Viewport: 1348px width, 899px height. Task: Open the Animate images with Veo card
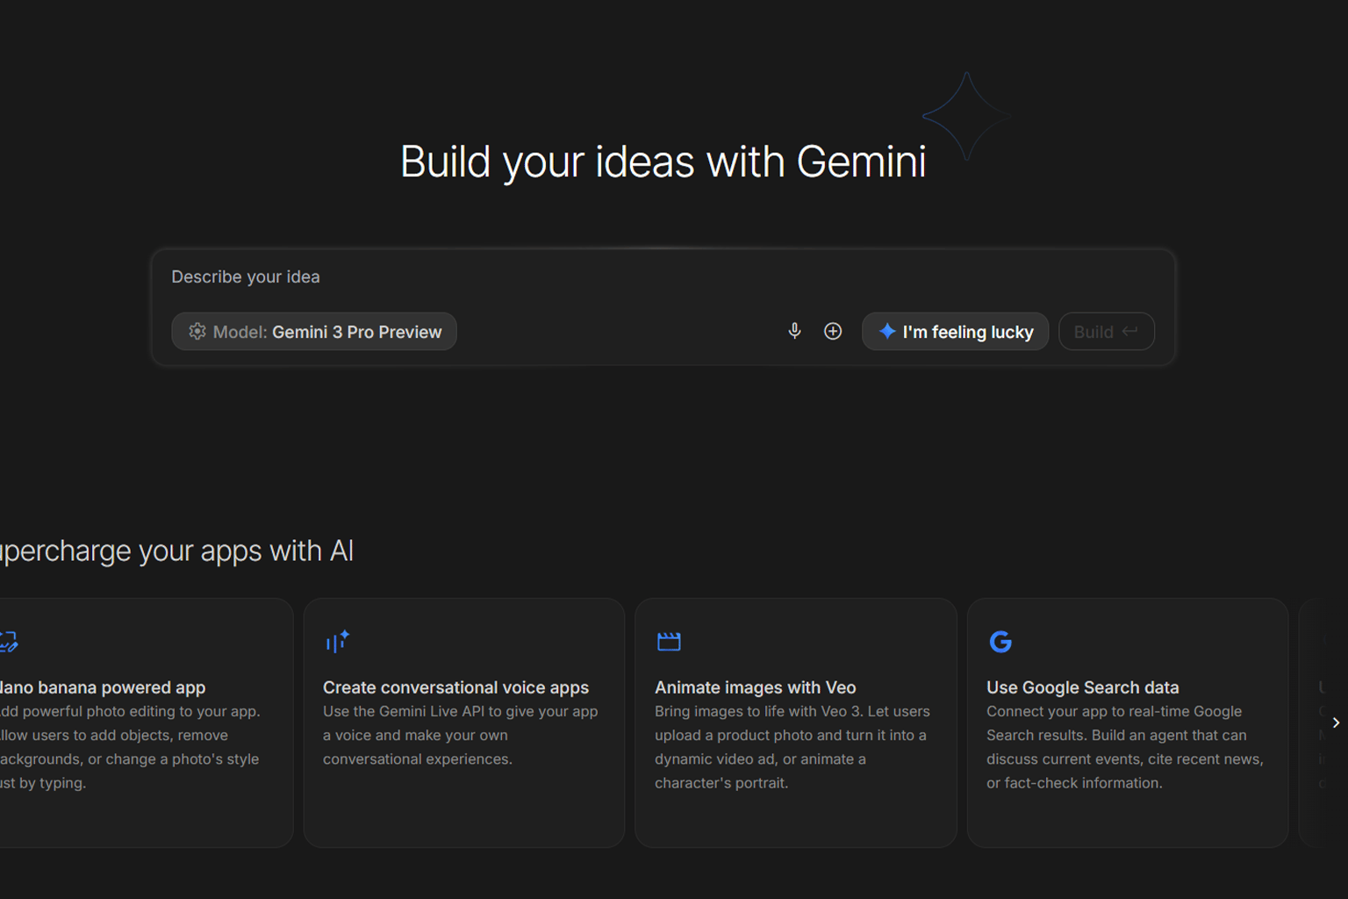tap(796, 723)
